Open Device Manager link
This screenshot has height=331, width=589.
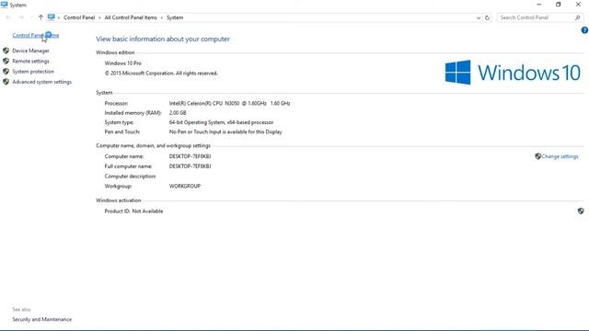click(x=30, y=51)
